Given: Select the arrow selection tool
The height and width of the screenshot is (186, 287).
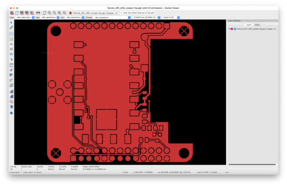Looking at the screenshot, I should coord(11,22).
